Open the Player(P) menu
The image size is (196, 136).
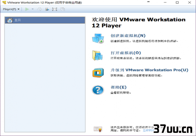tap(11, 9)
